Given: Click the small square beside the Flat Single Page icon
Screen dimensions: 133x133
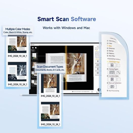Looking at the screenshot, I should coord(119,65).
